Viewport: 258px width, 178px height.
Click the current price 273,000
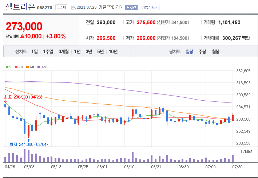[x=24, y=27]
